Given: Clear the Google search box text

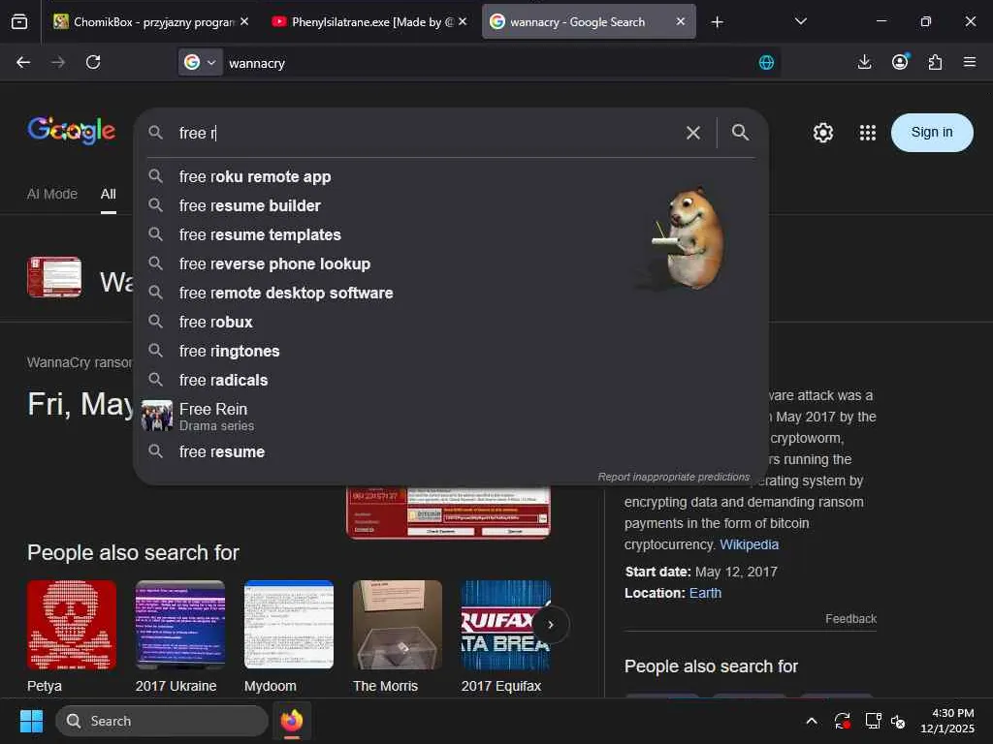Looking at the screenshot, I should pyautogui.click(x=693, y=133).
